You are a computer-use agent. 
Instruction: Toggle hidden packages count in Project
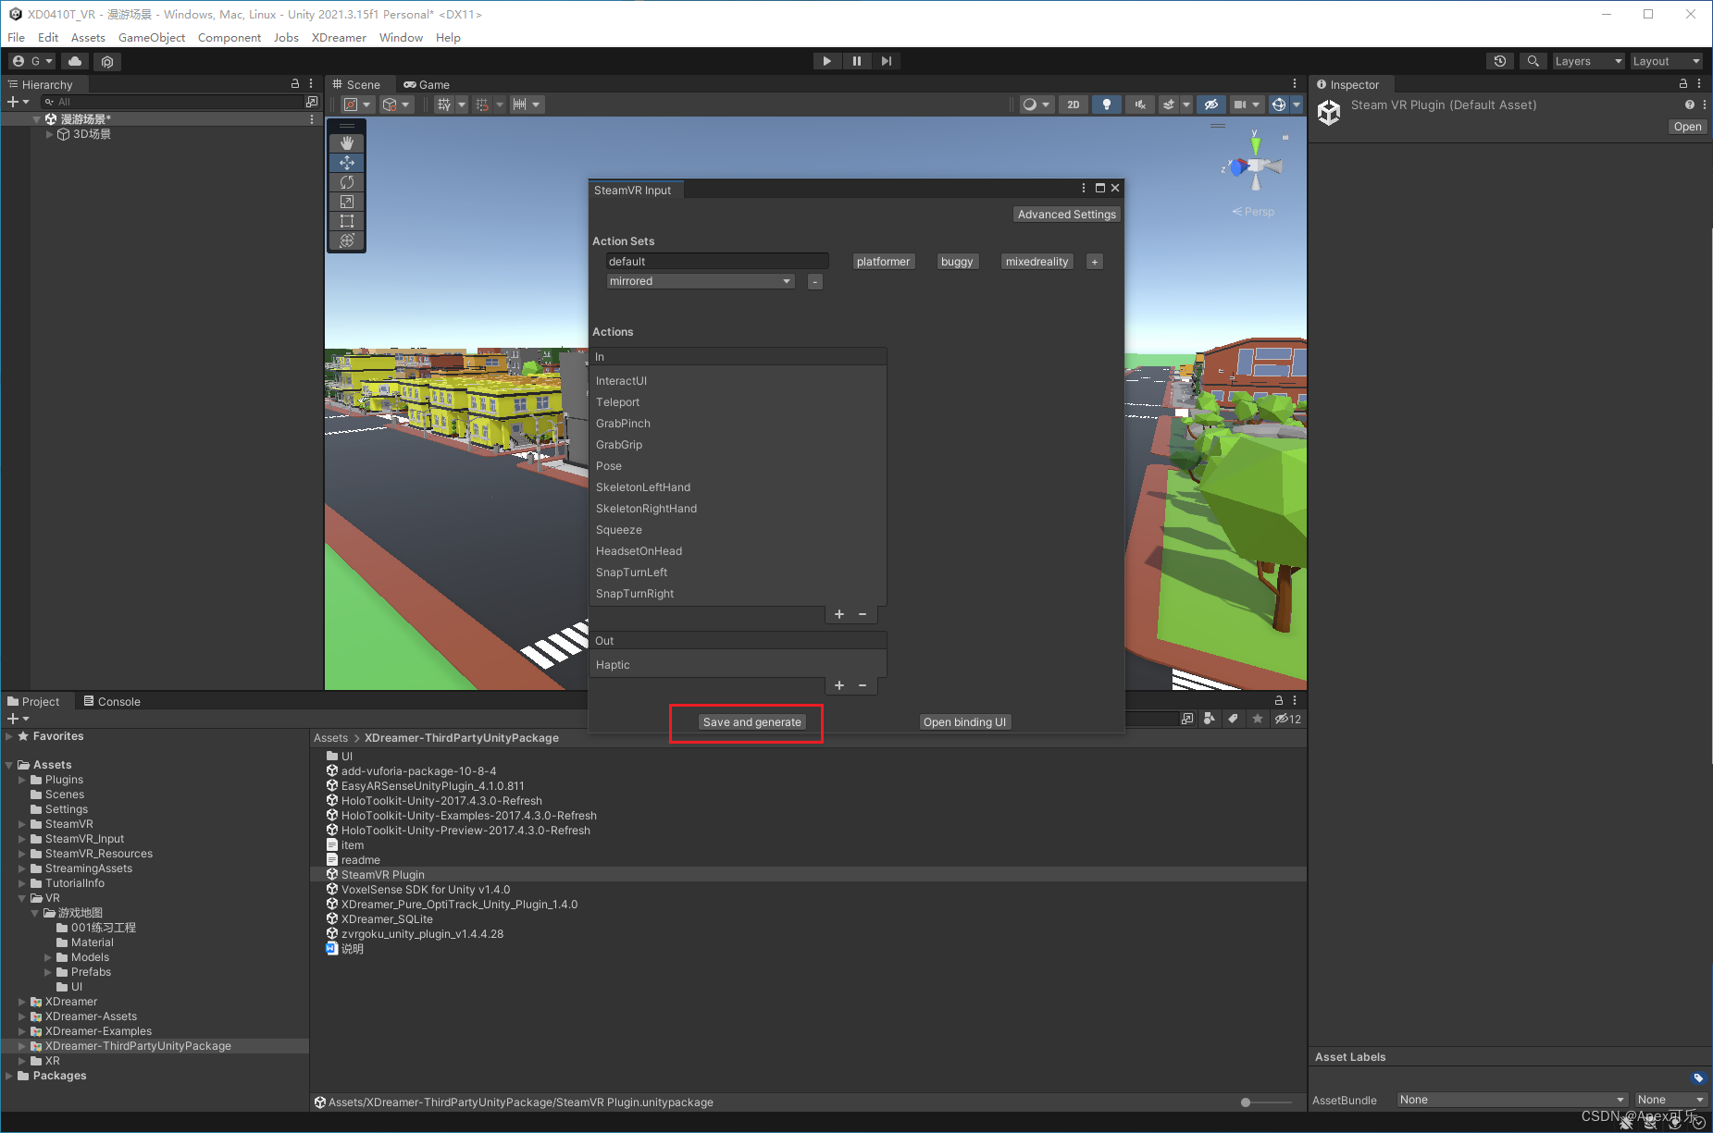click(1287, 719)
